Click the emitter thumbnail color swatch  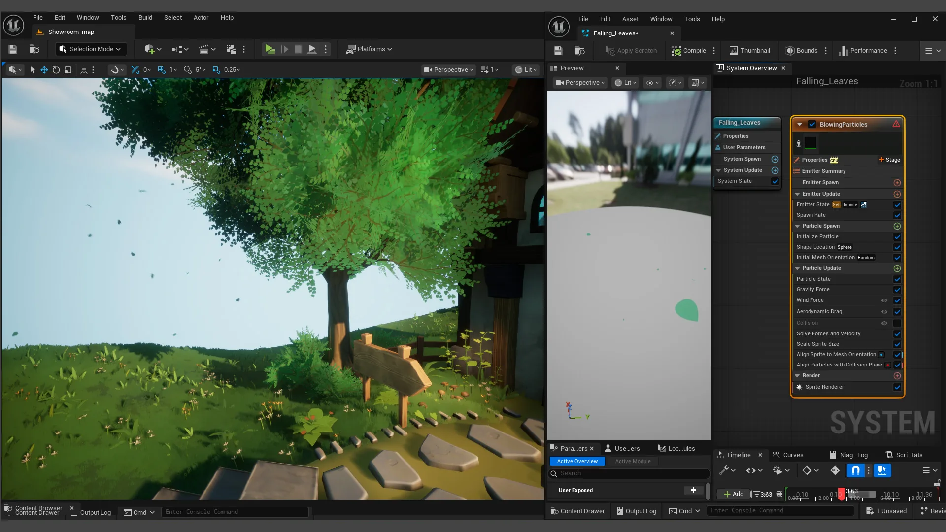tap(811, 143)
